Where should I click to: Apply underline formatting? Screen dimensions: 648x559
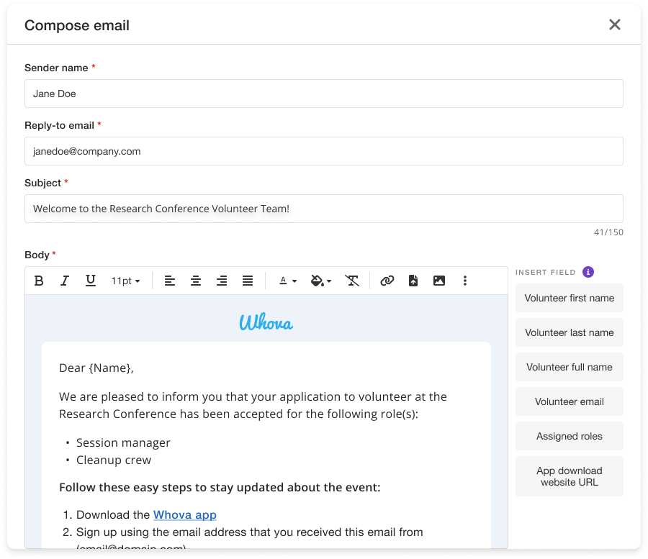(91, 281)
